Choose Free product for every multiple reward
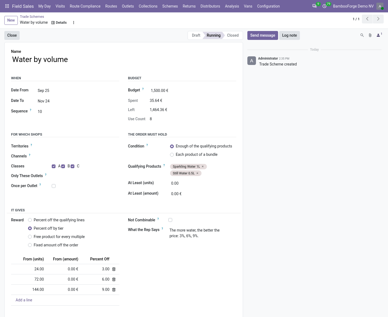 [30, 237]
